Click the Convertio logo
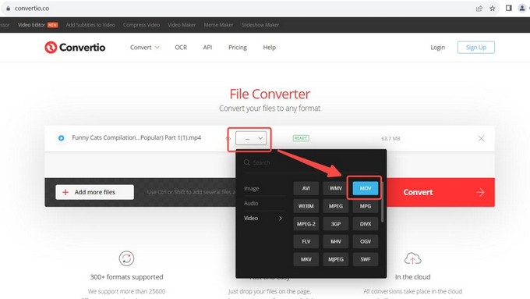 click(x=75, y=48)
